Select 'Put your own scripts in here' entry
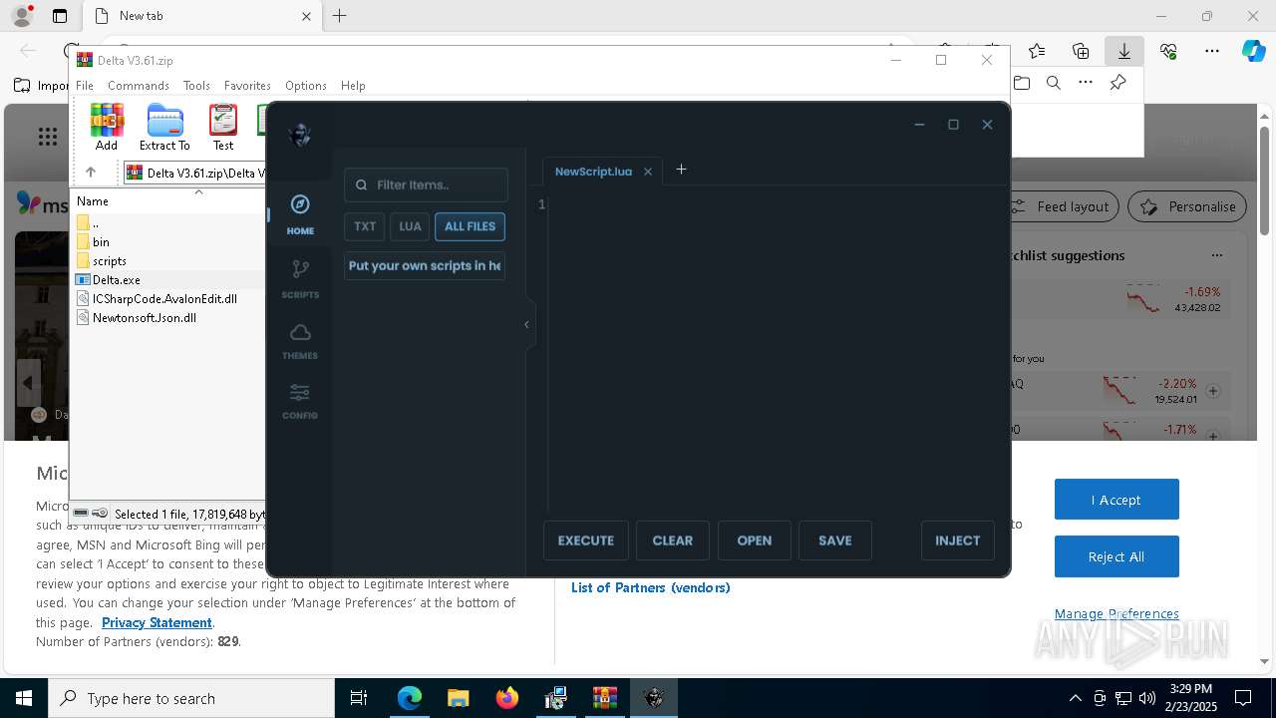 [425, 266]
